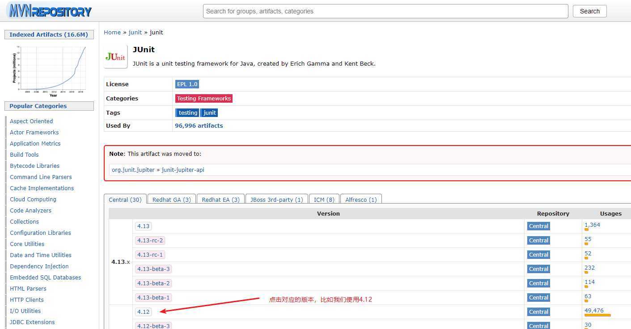Open the Cache Implementations category
The height and width of the screenshot is (329, 631).
click(x=42, y=188)
